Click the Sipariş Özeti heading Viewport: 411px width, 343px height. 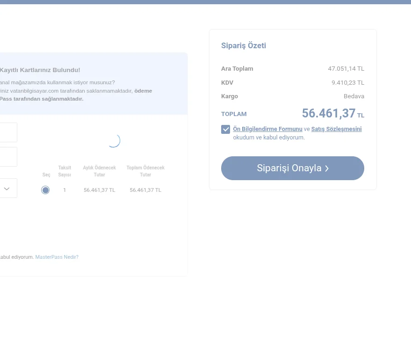pos(244,46)
